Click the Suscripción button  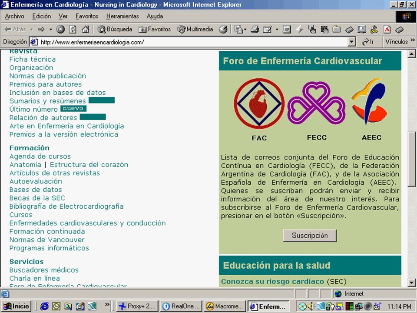(310, 236)
